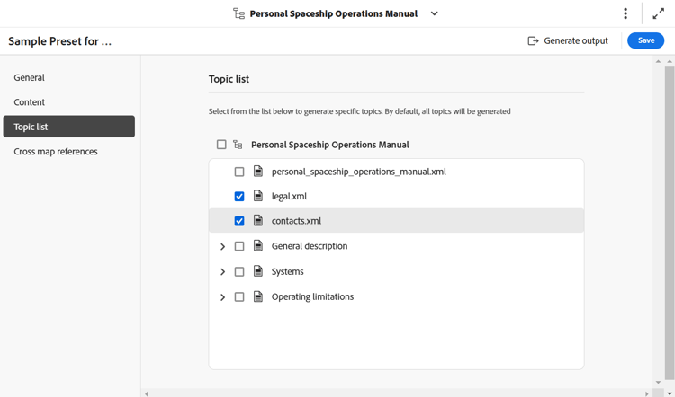This screenshot has height=397, width=675.
Task: Click the map icon beside the top title
Action: click(x=238, y=14)
